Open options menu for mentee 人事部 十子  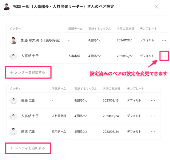click(153, 116)
